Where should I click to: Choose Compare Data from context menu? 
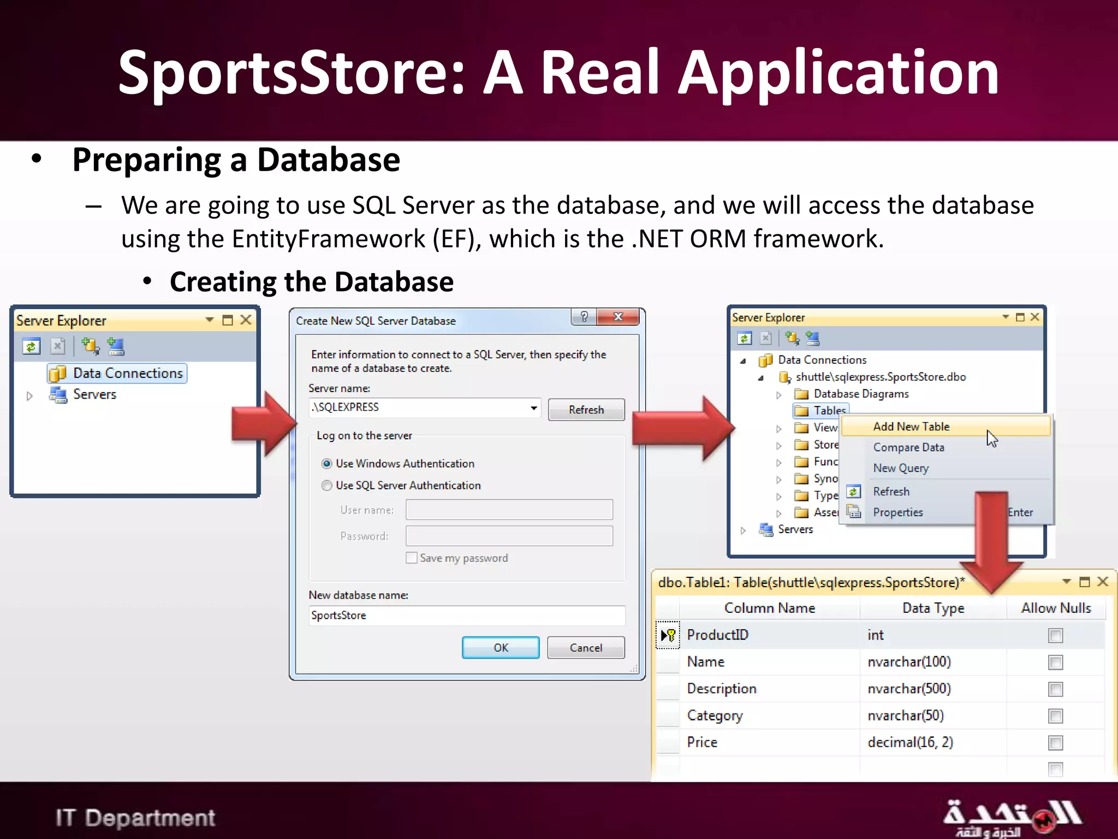(x=946, y=447)
